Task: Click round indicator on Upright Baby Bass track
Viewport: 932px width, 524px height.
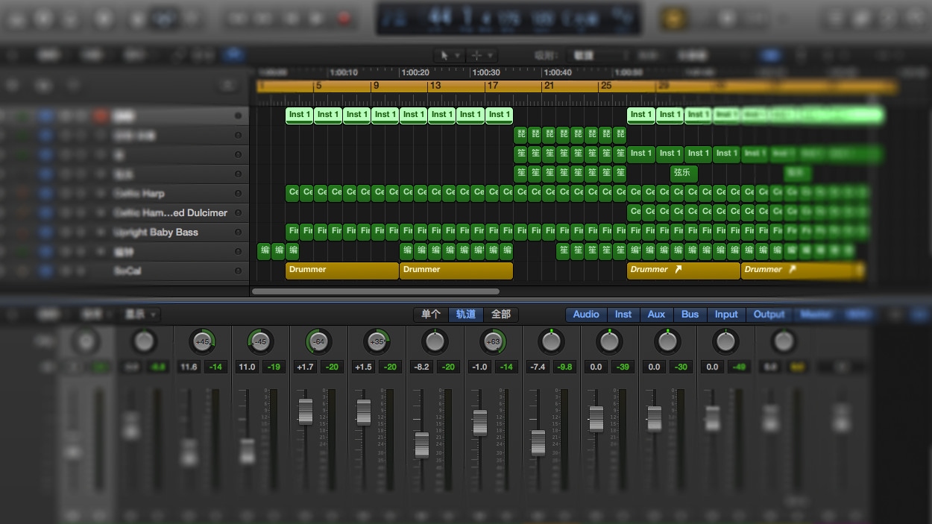Action: point(238,233)
